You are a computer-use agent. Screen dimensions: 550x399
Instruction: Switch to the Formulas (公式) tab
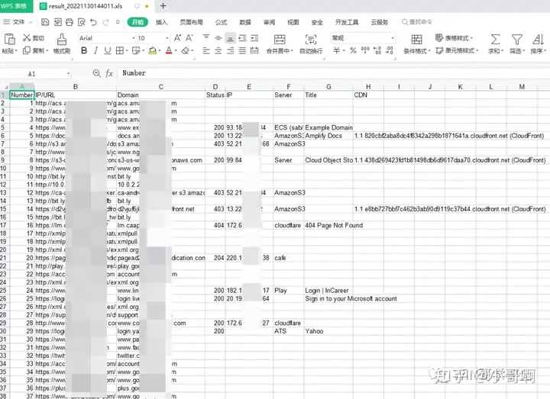(x=221, y=22)
